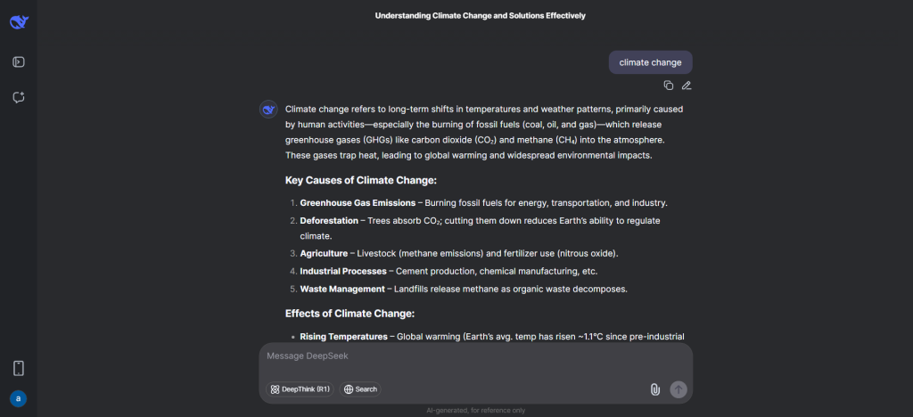Copy the 'climate change' message
The image size is (913, 417).
pos(669,86)
